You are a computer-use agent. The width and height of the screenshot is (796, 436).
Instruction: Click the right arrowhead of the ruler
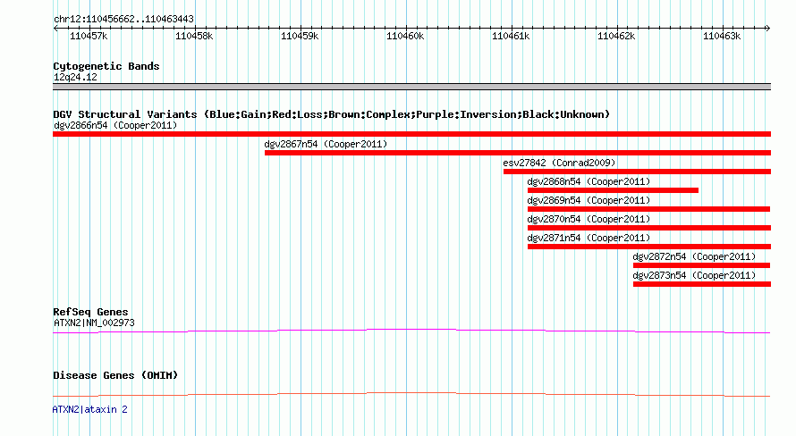[x=768, y=29]
